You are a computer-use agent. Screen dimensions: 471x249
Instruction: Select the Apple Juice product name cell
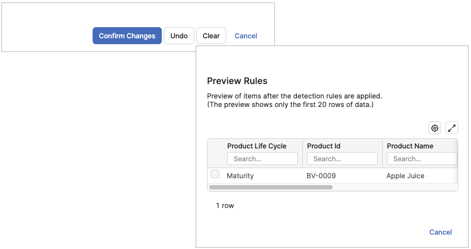click(x=406, y=176)
